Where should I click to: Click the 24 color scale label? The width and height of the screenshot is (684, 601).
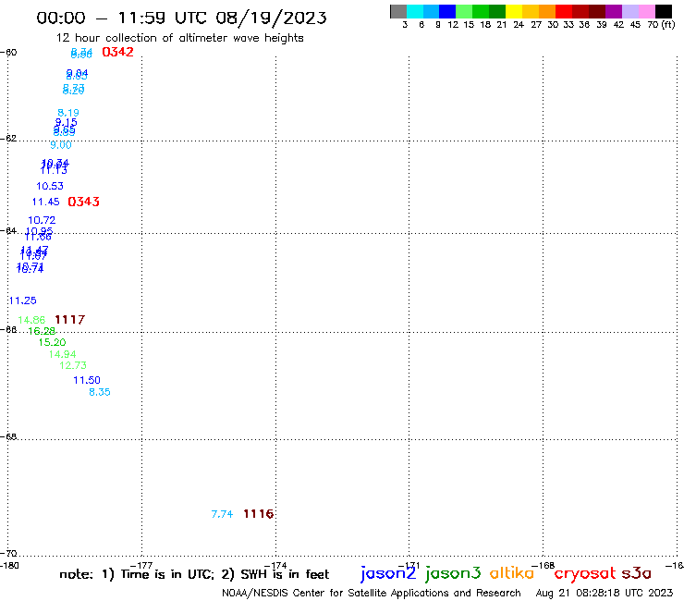click(519, 25)
